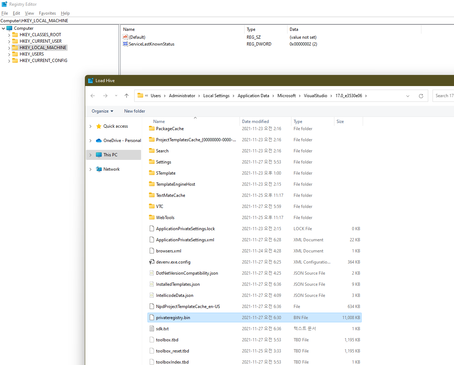Refresh the Load Hive folder view
The image size is (454, 365).
pyautogui.click(x=421, y=96)
